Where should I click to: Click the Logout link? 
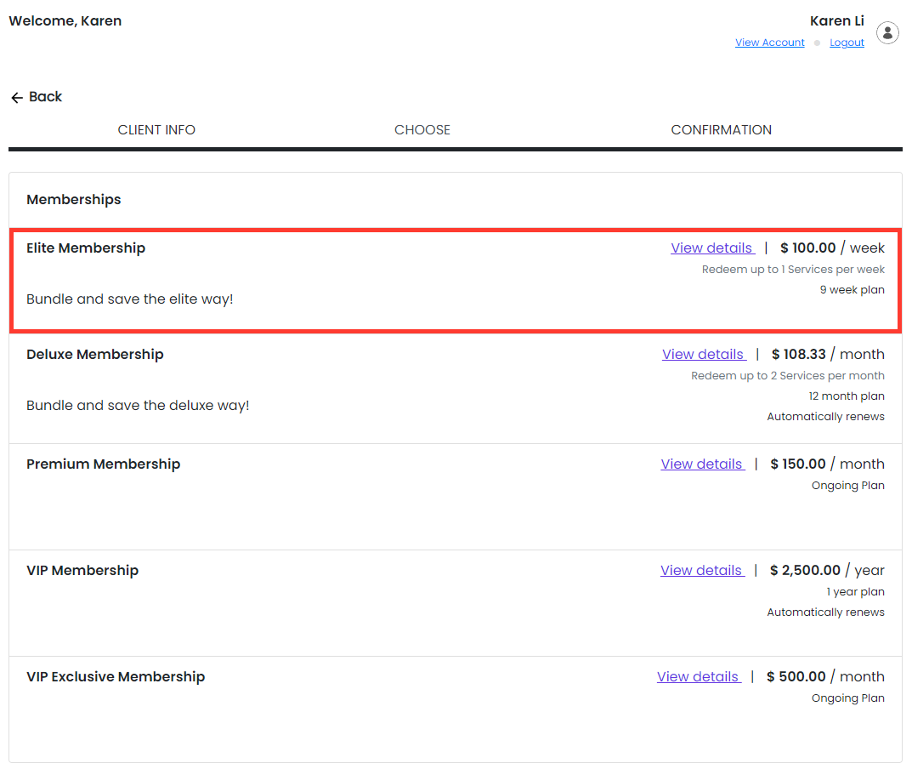pos(847,43)
